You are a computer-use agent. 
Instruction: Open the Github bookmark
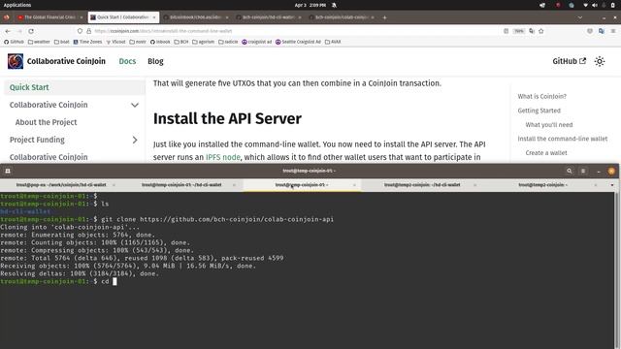(14, 42)
